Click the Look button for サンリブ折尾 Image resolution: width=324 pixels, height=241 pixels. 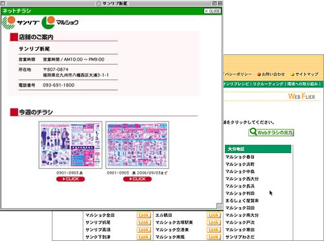point(144,222)
